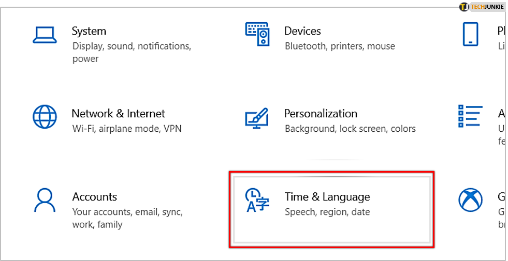Click 'Background, lock screen, colors' text
This screenshot has width=508, height=261.
(350, 129)
